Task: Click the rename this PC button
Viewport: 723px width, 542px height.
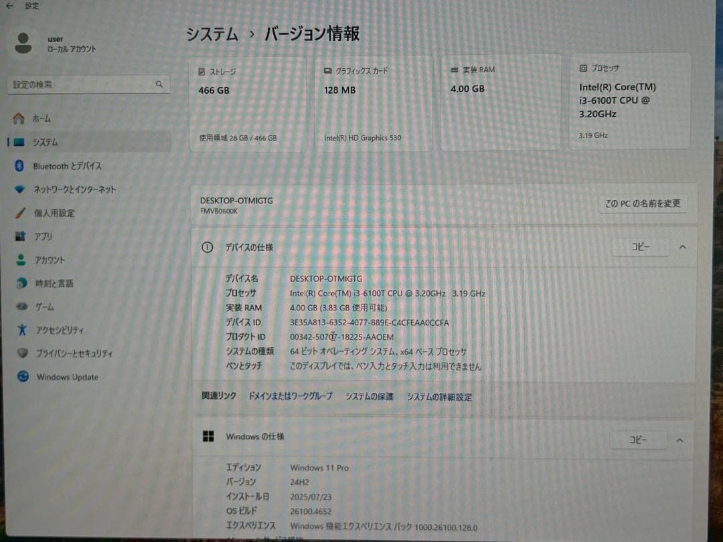Action: 642,205
